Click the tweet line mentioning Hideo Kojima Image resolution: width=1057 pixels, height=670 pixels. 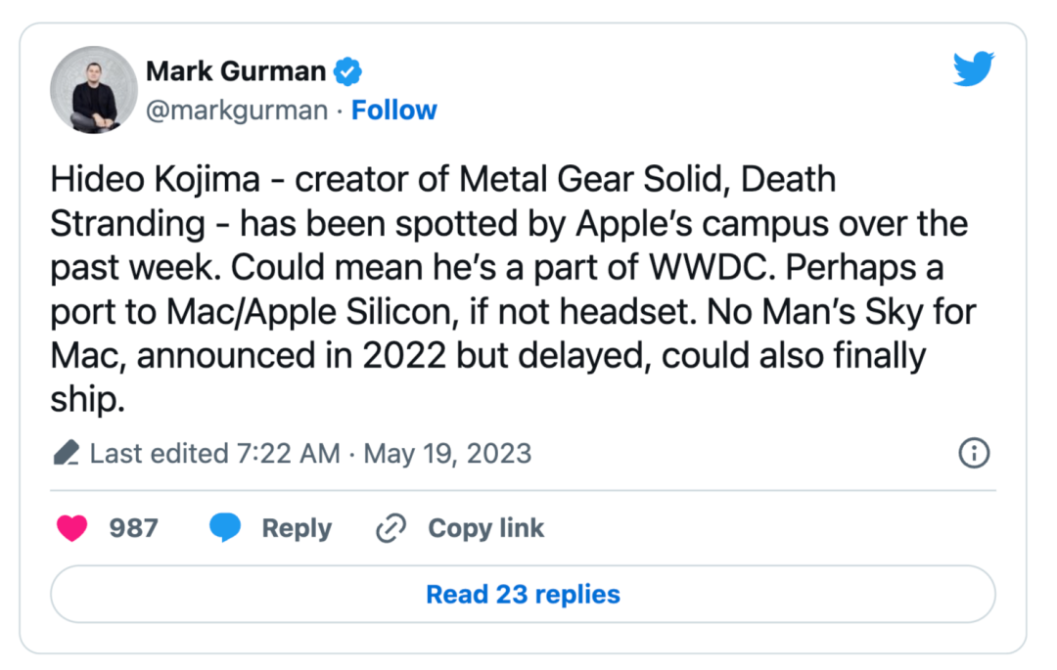440,180
